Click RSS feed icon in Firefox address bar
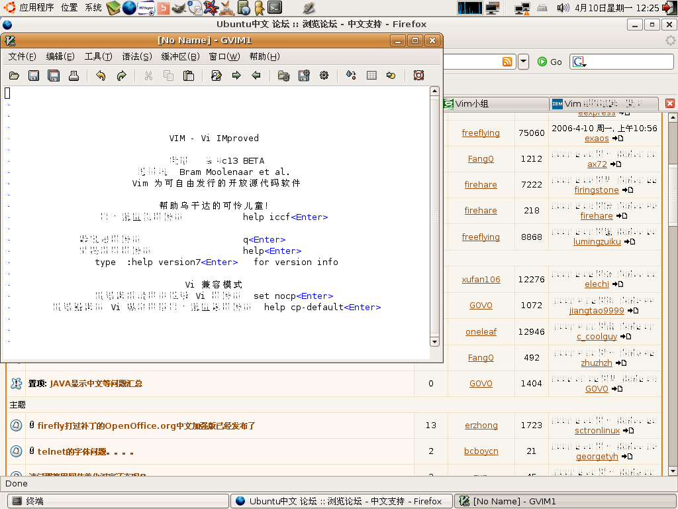The width and height of the screenshot is (678, 509). pyautogui.click(x=507, y=62)
